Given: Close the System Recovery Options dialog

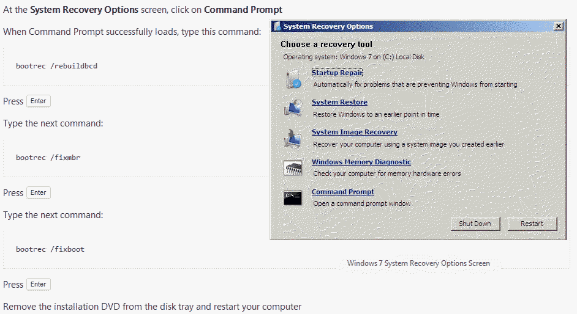Looking at the screenshot, I should pos(559,26).
